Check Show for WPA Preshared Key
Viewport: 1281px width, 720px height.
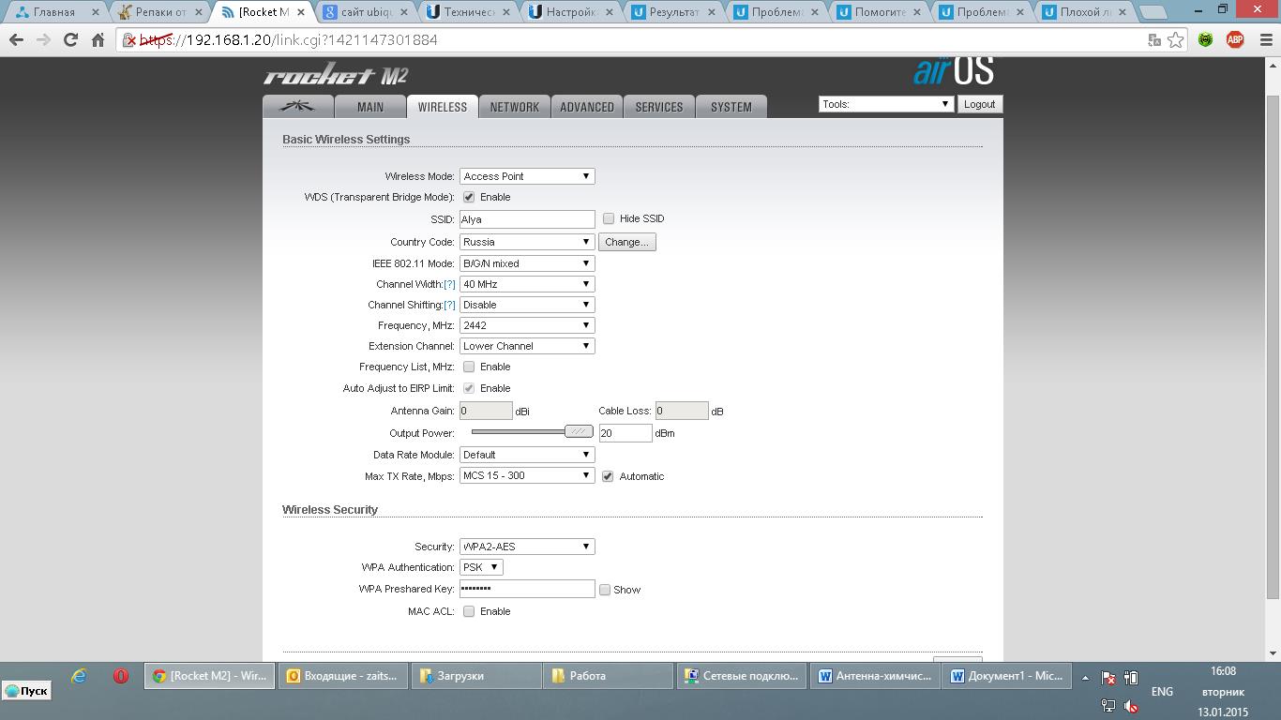[x=605, y=590]
